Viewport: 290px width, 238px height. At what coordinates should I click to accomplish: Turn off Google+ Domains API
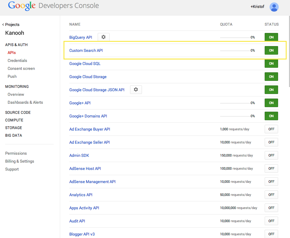pyautogui.click(x=271, y=116)
